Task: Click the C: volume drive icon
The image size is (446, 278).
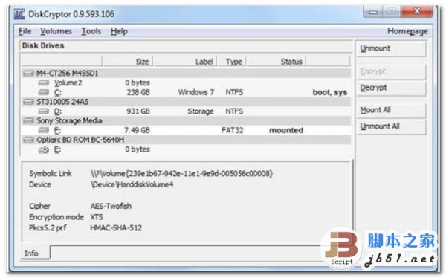Action: pyautogui.click(x=43, y=92)
